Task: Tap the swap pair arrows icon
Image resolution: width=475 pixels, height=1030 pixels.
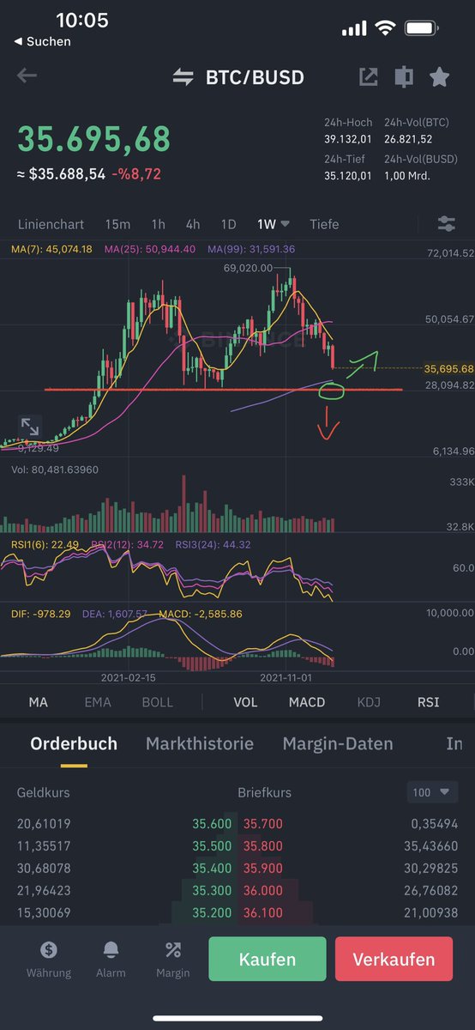Action: pos(183,77)
